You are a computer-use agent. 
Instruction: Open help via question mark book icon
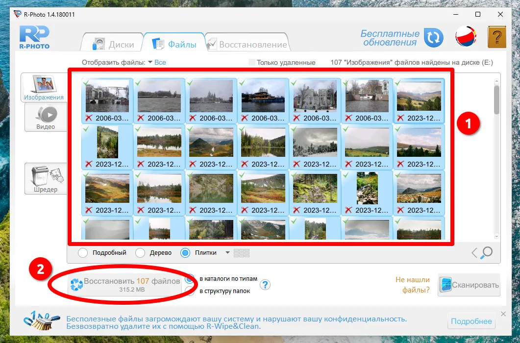coord(496,37)
